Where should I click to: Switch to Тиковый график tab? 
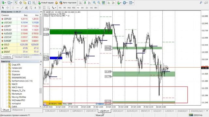(x=22, y=57)
